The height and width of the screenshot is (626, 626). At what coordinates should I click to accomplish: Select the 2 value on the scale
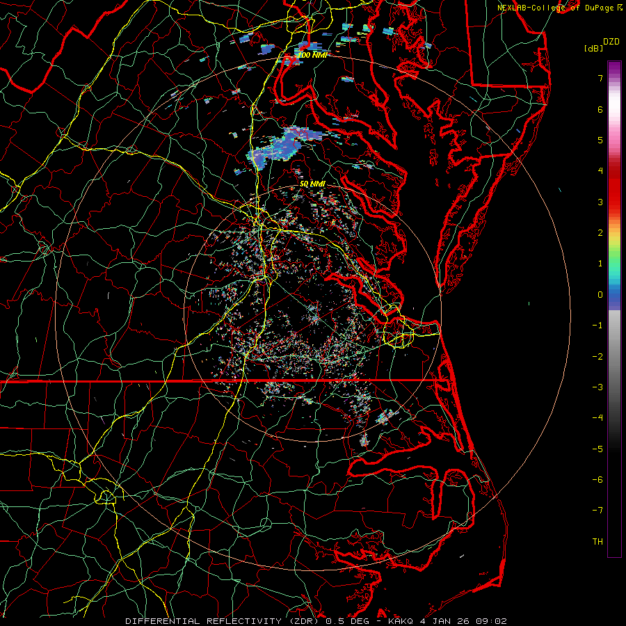click(600, 233)
